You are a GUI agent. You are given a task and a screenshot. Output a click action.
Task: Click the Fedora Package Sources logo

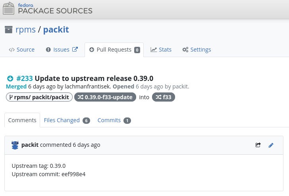click(48, 9)
